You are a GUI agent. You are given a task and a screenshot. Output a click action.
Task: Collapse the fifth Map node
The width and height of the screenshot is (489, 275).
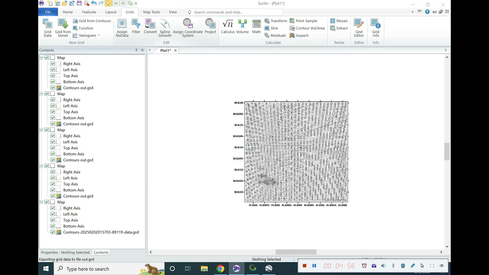click(x=41, y=202)
